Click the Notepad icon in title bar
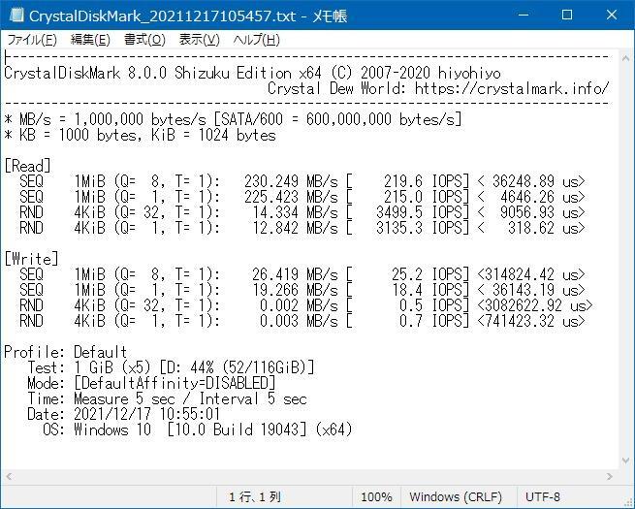The image size is (635, 509). [16, 16]
